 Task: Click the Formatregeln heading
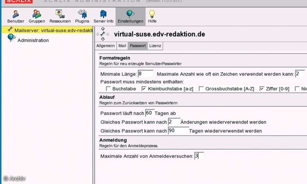tap(115, 58)
